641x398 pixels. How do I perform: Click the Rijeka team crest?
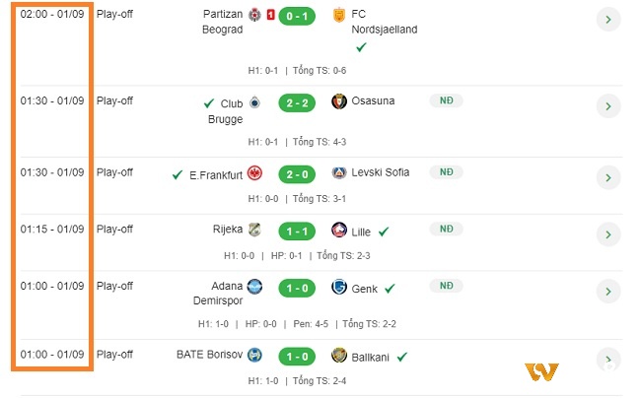(x=254, y=230)
